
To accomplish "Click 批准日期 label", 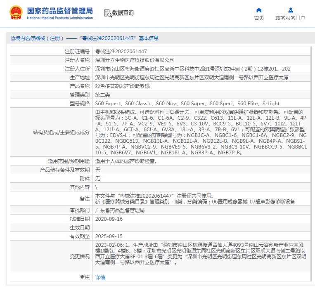I will 80,219.
